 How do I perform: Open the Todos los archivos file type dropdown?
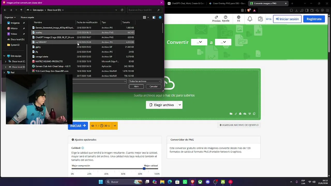click(145, 81)
